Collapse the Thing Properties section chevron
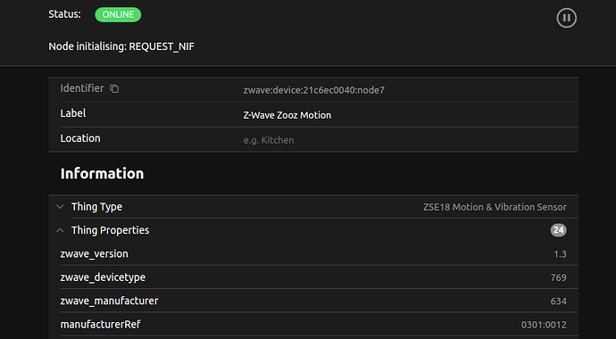This screenshot has height=339, width=616. point(60,230)
